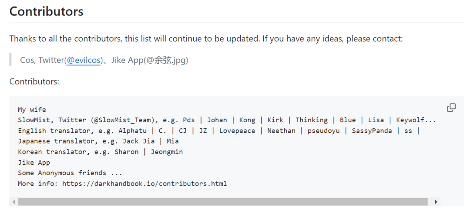
Task: Click the "Some Anonymous friends ..." line
Action: [70, 173]
